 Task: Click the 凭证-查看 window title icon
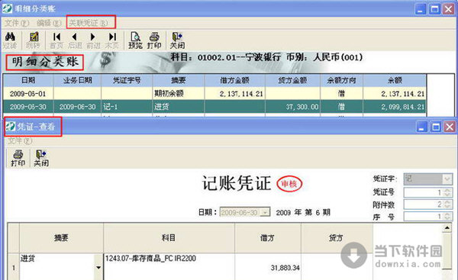(x=11, y=127)
